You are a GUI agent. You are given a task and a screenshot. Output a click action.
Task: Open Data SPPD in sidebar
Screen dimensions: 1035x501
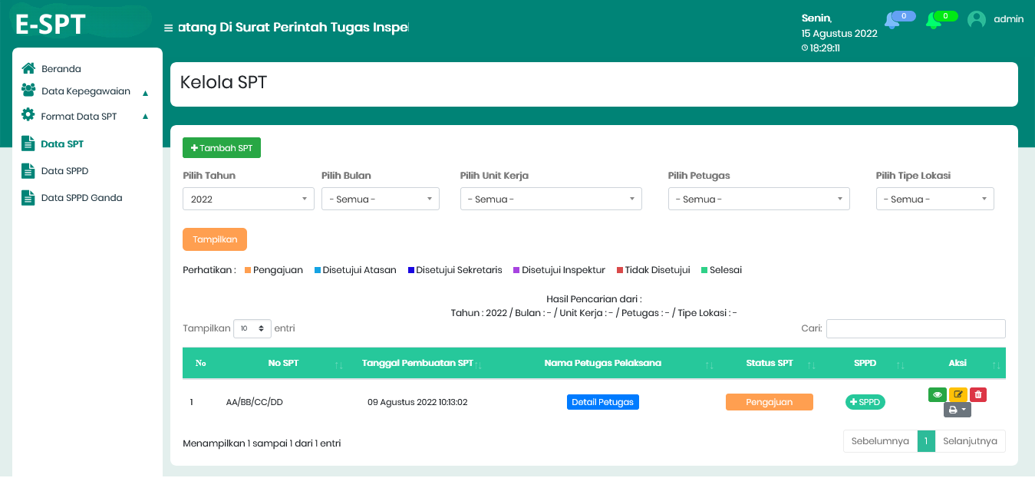click(64, 171)
